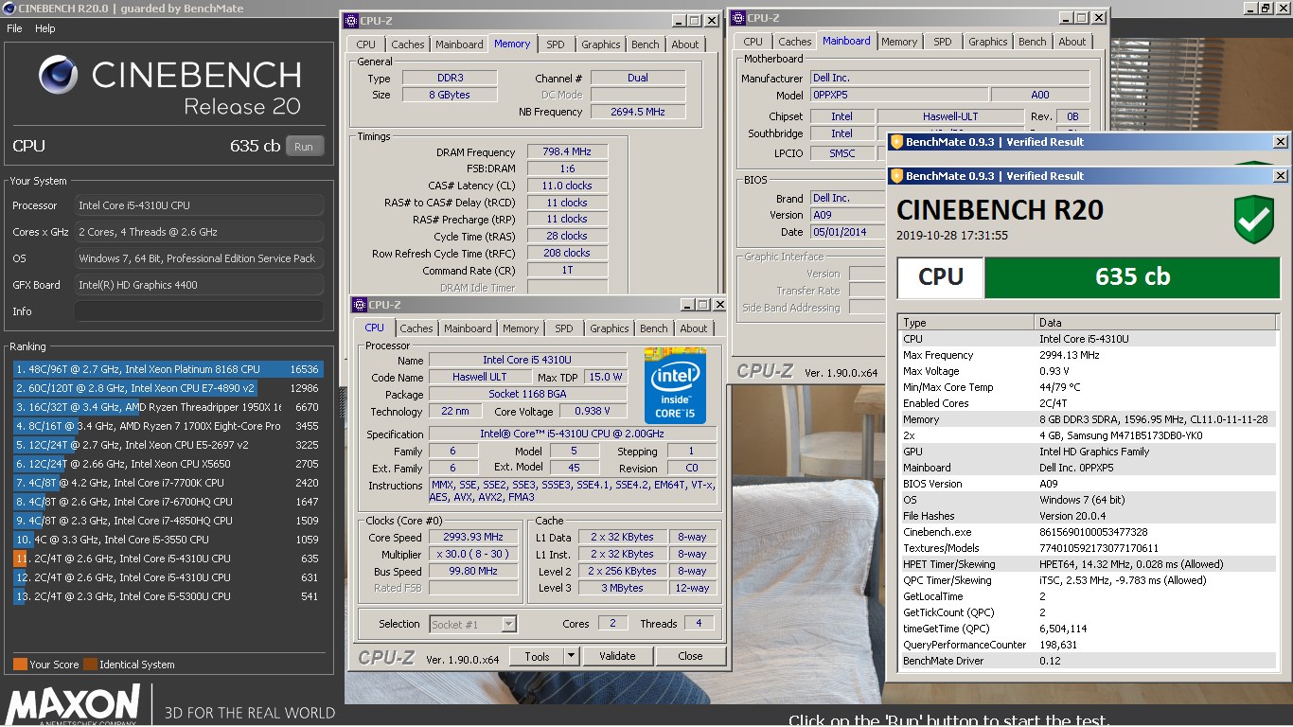This screenshot has height=727, width=1293.
Task: Click the Intel Core i5 badge
Action: tap(675, 385)
